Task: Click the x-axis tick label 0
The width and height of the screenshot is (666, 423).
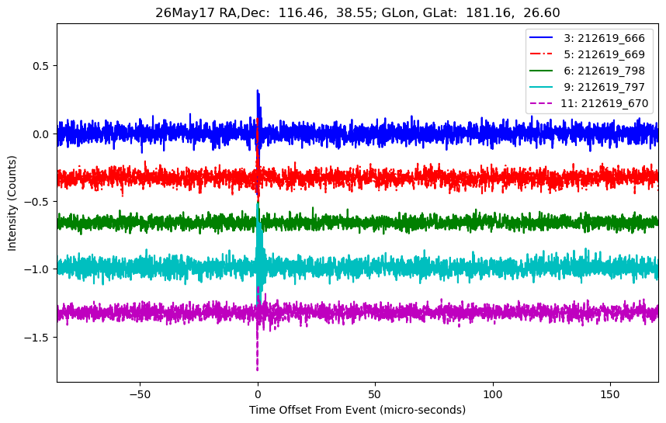Action: coord(258,394)
